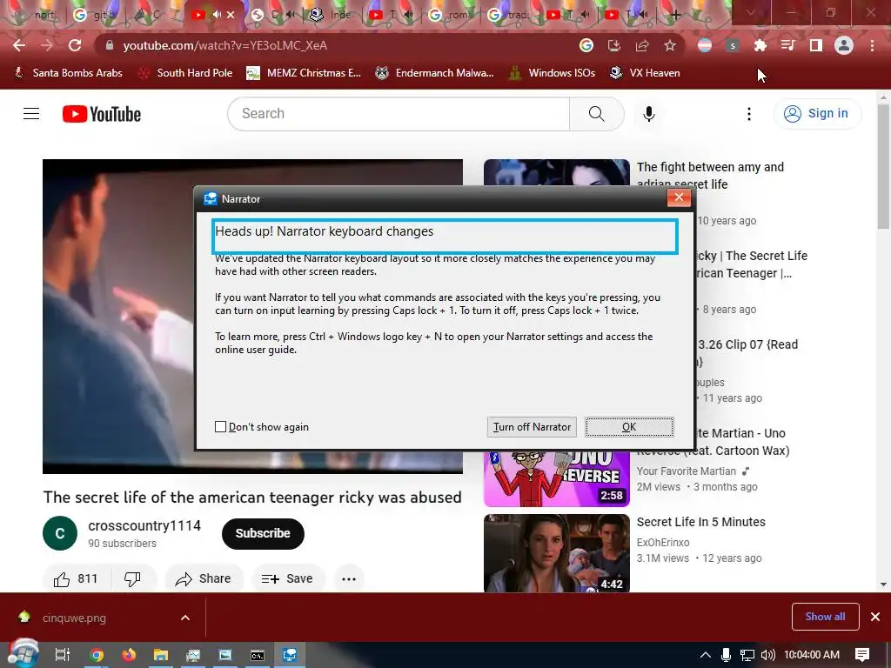Toggle the Chrome side panel icon
This screenshot has height=668, width=891.
[x=816, y=45]
